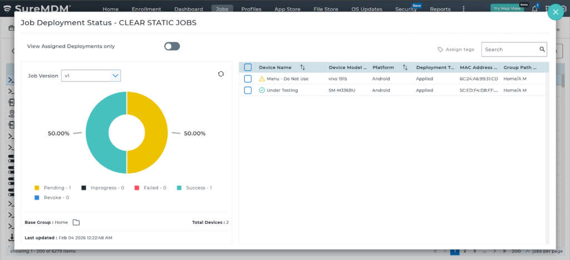The width and height of the screenshot is (570, 260).
Task: Check the select-all devices header checkbox
Action: [248, 67]
